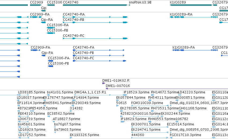This screenshot has width=228, height=139.
Task: Open EST EP11614.3prime
Action: click(x=31, y=103)
